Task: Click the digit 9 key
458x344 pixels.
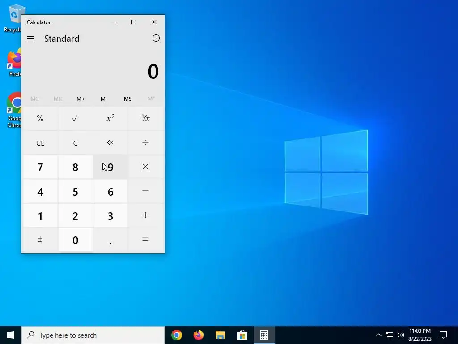Action: tap(110, 167)
